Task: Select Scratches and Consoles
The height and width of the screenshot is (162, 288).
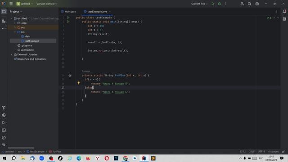Action: [x=30, y=59]
